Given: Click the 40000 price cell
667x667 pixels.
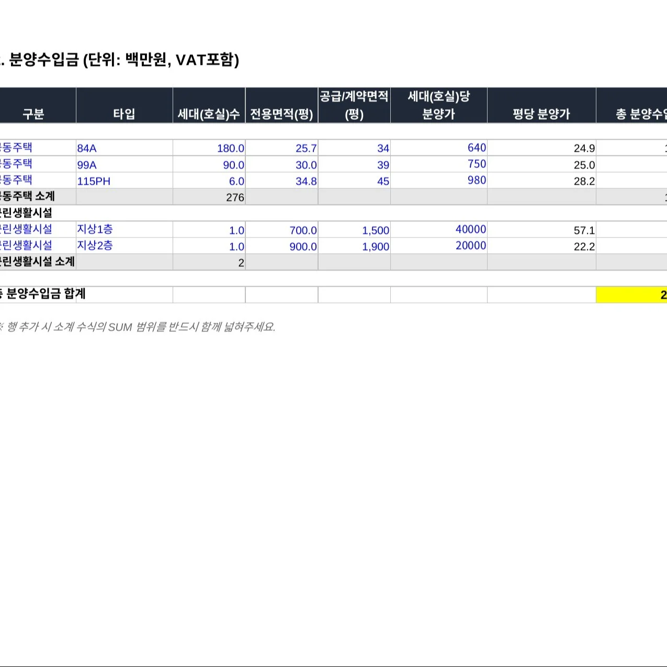Looking at the screenshot, I should (x=439, y=230).
